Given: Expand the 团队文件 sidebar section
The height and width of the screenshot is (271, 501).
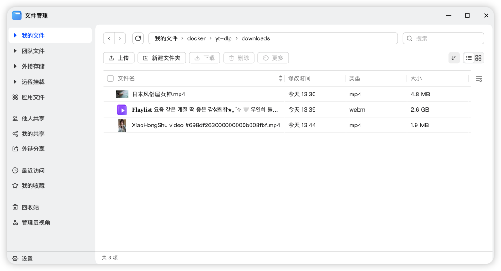Looking at the screenshot, I should 29,50.
